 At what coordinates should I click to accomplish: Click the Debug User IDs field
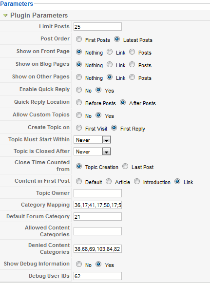[97, 276]
